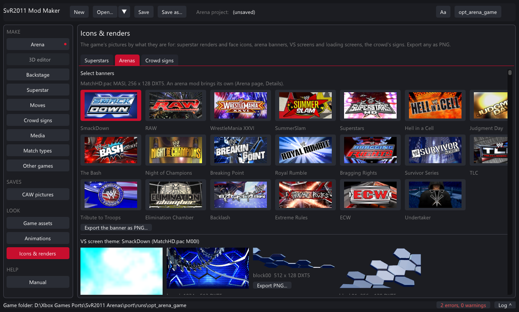
Task: Open the cyan cloud VS screen texture
Action: [x=122, y=271]
